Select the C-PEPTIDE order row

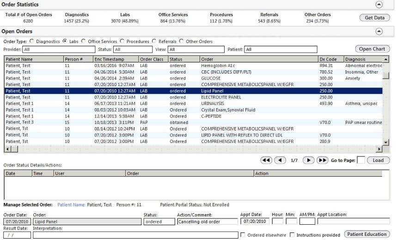pyautogui.click(x=194, y=117)
